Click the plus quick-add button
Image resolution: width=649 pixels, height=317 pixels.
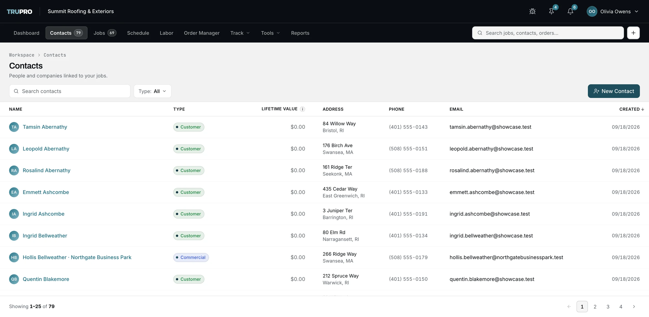pos(633,33)
